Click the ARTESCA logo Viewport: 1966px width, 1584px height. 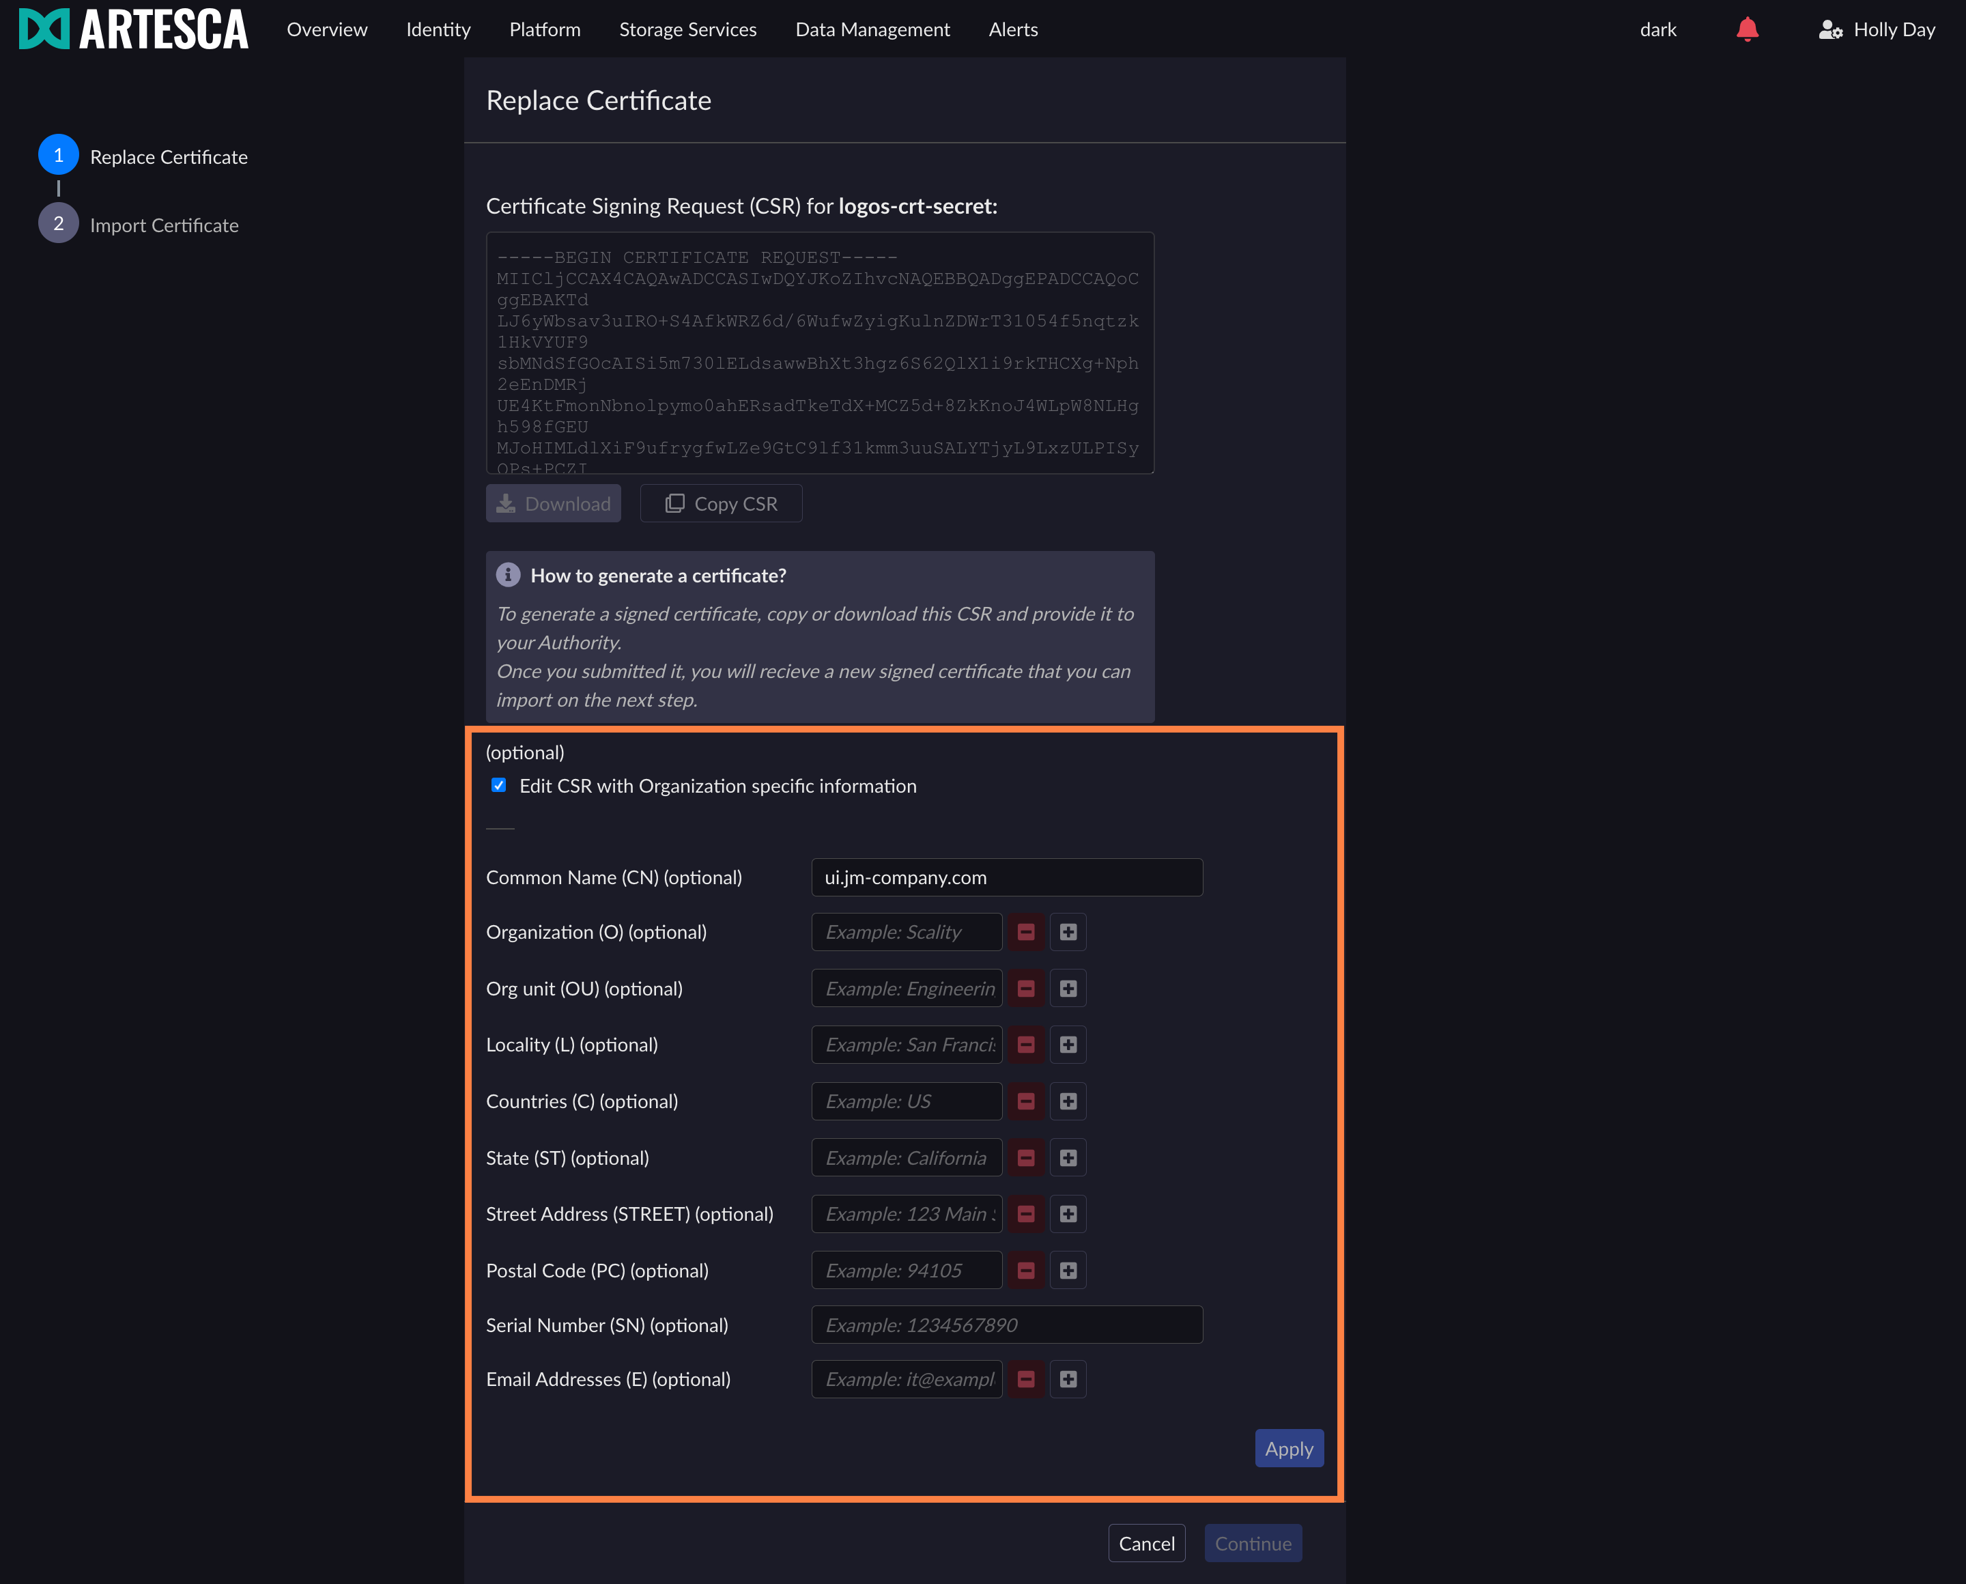133,29
